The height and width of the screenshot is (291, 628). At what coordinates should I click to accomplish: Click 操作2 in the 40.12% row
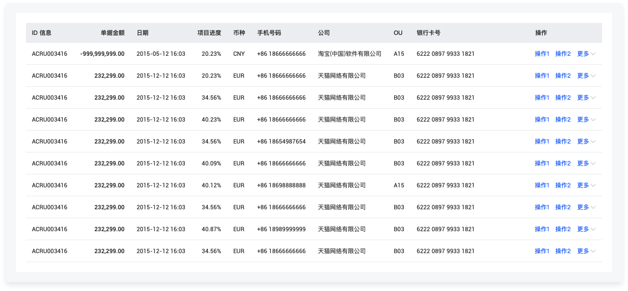pyautogui.click(x=563, y=185)
